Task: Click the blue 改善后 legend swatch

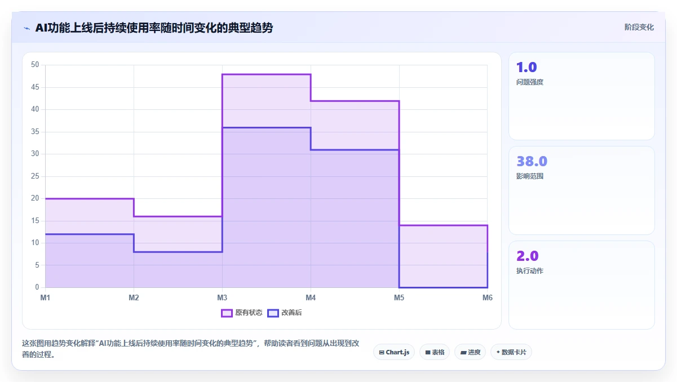Action: click(x=273, y=313)
